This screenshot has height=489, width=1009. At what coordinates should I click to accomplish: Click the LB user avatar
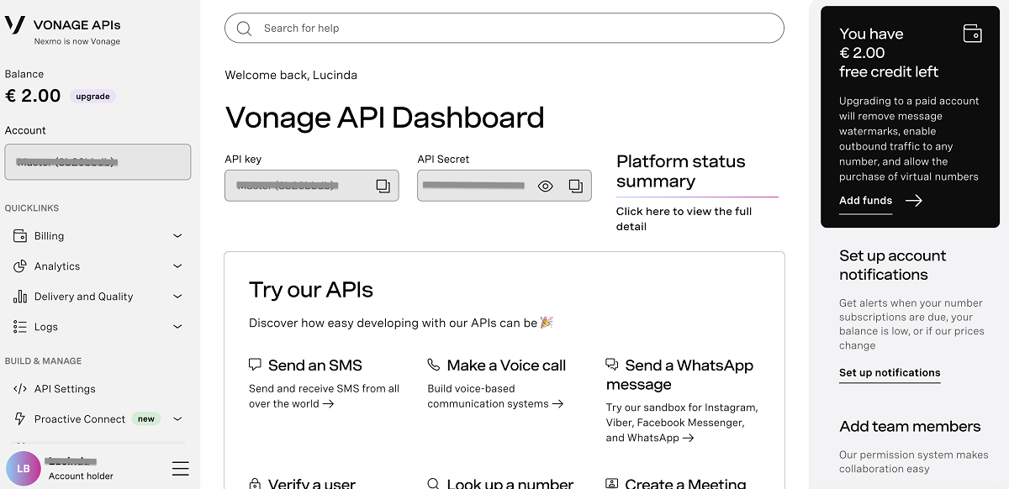(24, 469)
